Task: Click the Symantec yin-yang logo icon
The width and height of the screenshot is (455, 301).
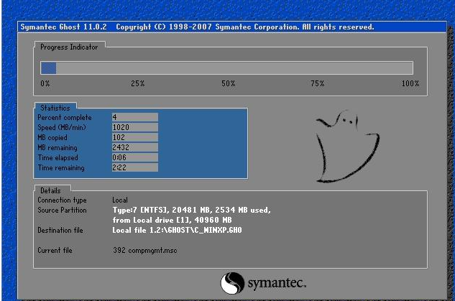Action: [232, 282]
